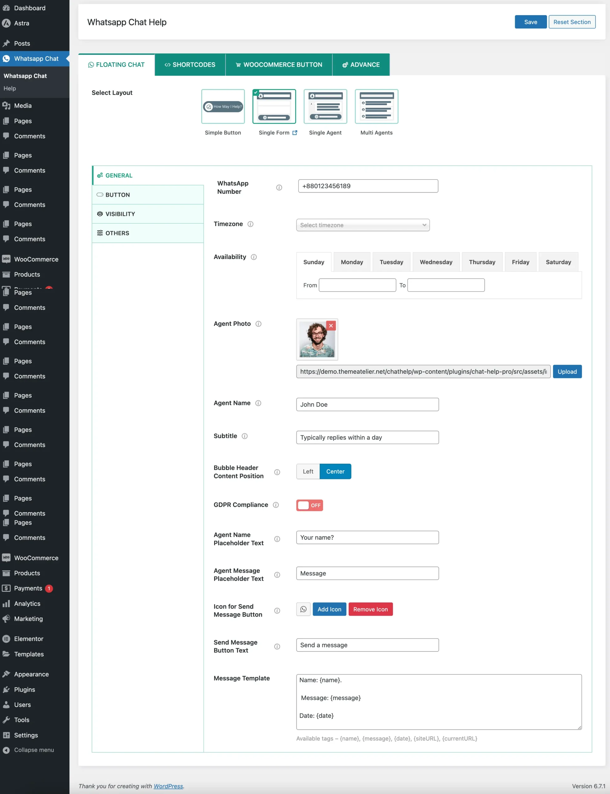Click the Reset Section button

pyautogui.click(x=572, y=22)
